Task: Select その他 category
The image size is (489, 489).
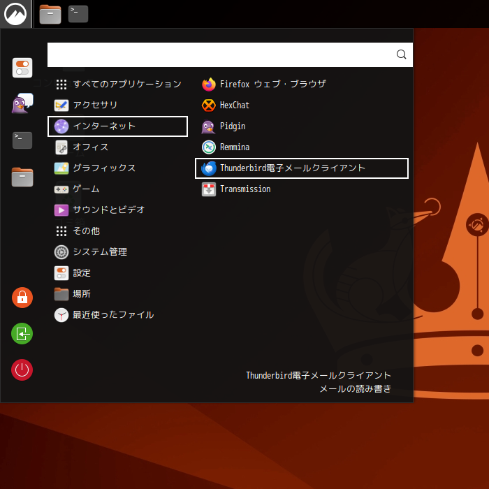Action: [117, 231]
